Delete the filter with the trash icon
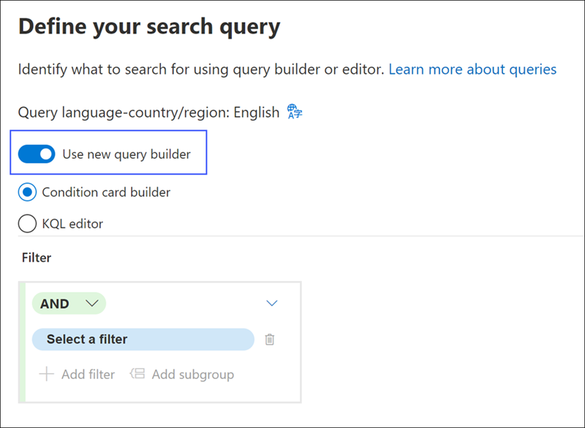Viewport: 585px width, 428px height. tap(269, 339)
